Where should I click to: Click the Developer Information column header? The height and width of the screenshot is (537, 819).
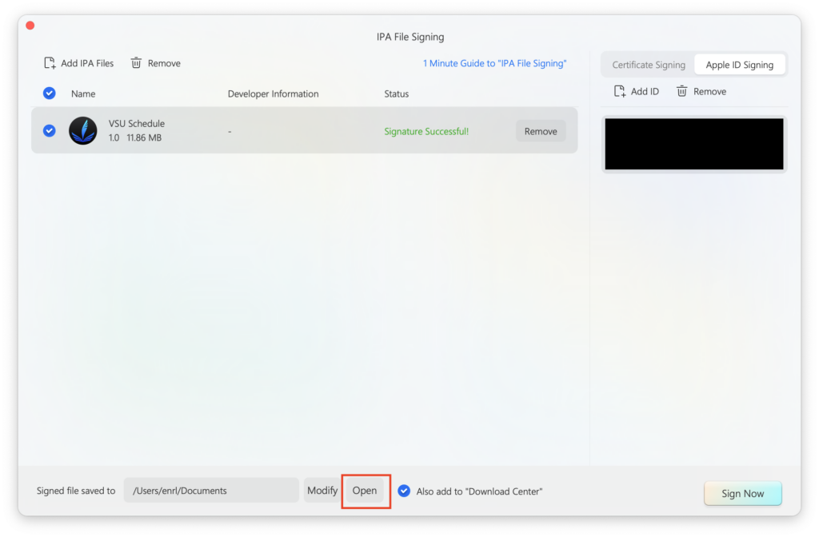point(273,94)
